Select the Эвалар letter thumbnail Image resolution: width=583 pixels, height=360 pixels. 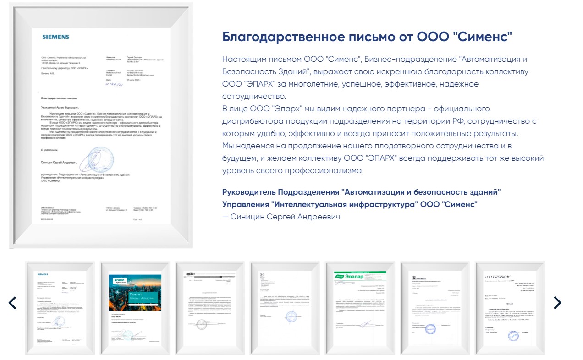pos(360,308)
